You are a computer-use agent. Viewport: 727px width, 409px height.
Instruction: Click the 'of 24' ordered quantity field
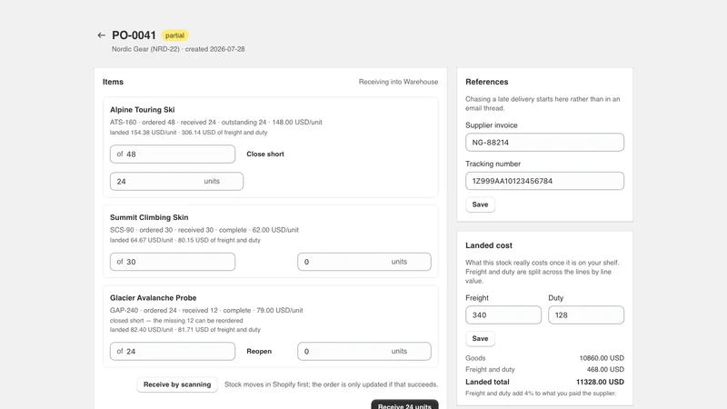173,352
